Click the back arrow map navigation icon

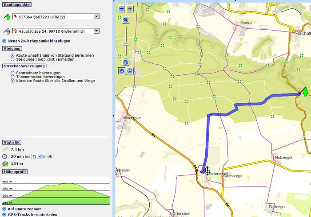click(121, 8)
